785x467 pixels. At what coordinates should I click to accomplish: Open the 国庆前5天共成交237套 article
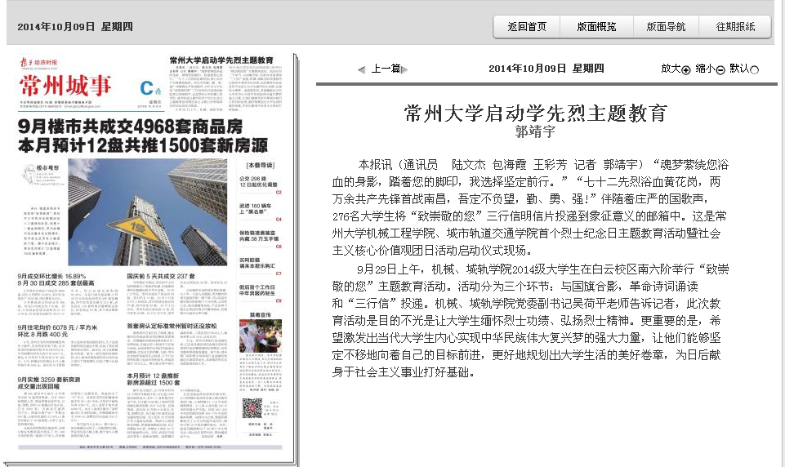click(160, 278)
